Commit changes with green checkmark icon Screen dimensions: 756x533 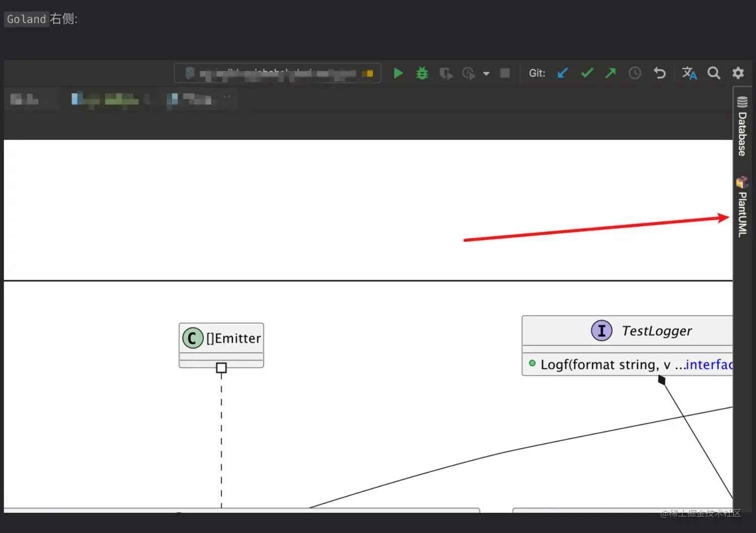tap(587, 73)
